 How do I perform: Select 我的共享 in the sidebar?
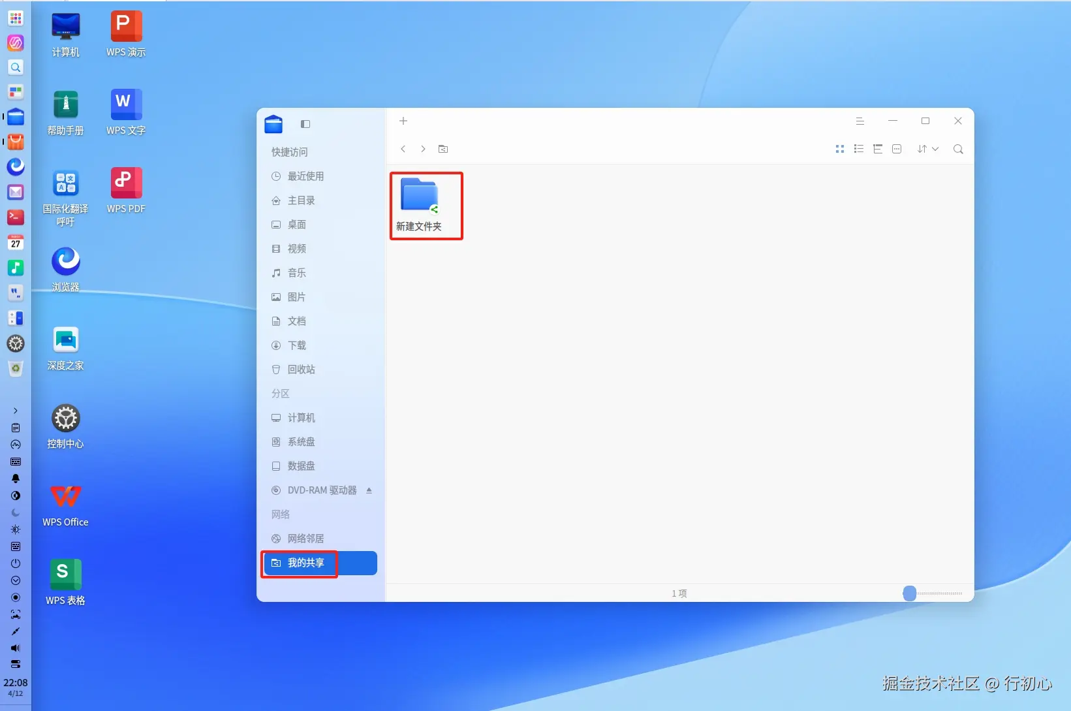point(320,563)
